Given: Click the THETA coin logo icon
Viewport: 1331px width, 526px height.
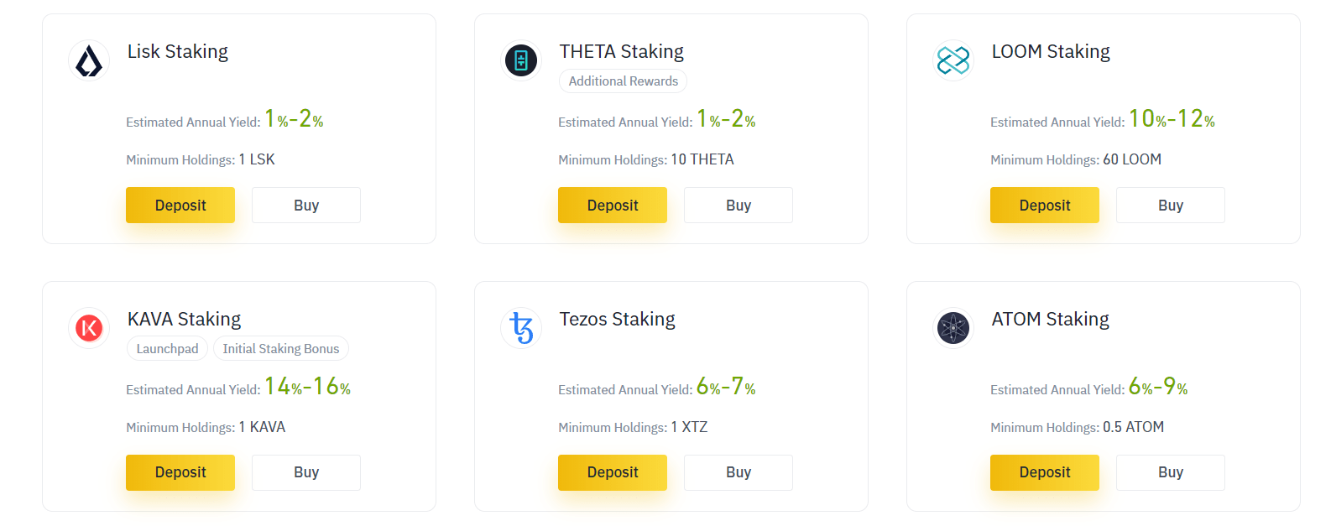Looking at the screenshot, I should [521, 60].
